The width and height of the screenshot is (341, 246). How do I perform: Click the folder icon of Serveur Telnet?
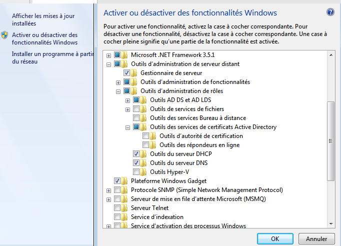[x=125, y=208]
